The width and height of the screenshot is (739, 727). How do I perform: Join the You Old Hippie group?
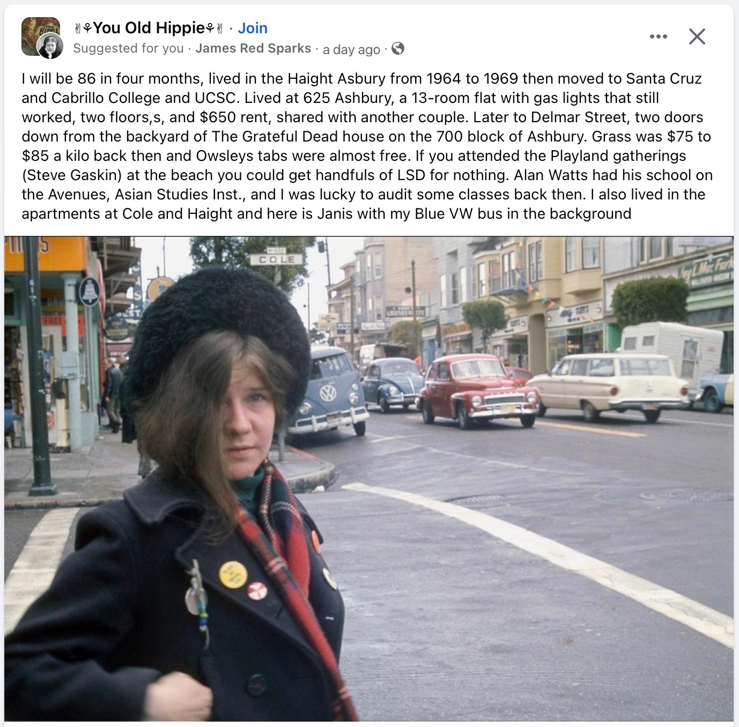tap(253, 28)
